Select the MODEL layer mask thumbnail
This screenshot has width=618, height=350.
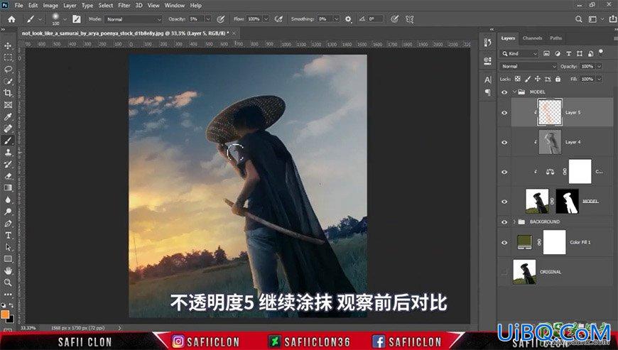click(567, 201)
